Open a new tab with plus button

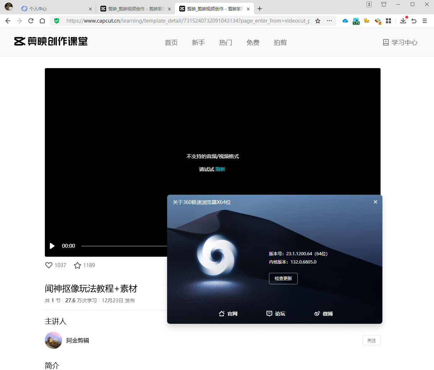click(x=260, y=9)
